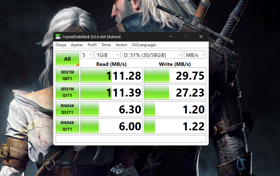The image size is (280, 176).
Task: Start the SEQ1M Q1T1 test
Action: tap(67, 92)
